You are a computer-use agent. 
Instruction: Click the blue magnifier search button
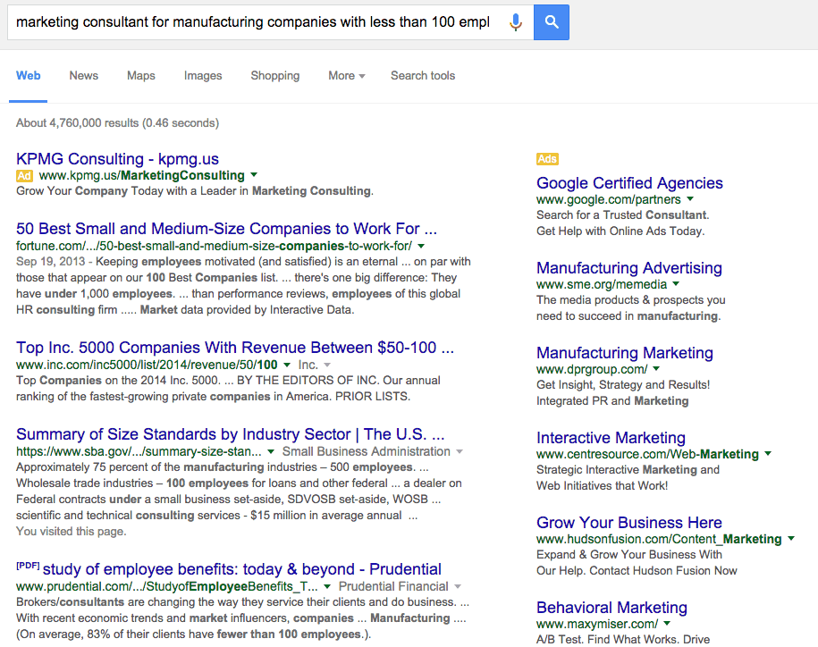pos(552,22)
